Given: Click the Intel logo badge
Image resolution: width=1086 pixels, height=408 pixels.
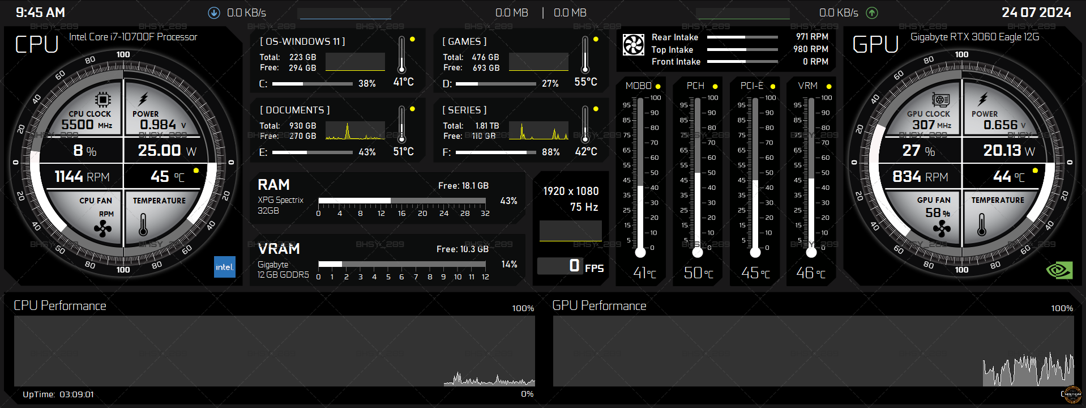Looking at the screenshot, I should [224, 267].
